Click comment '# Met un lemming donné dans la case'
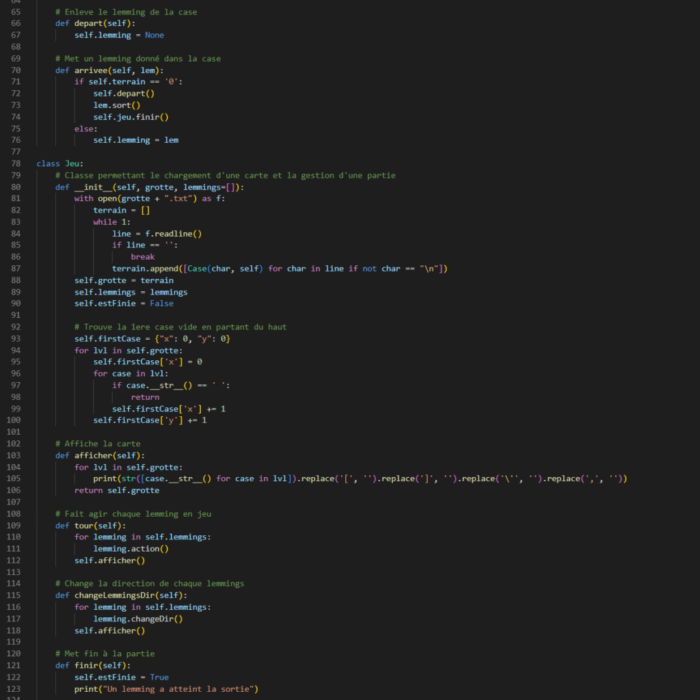Viewport: 700px width, 700px height. tap(138, 59)
